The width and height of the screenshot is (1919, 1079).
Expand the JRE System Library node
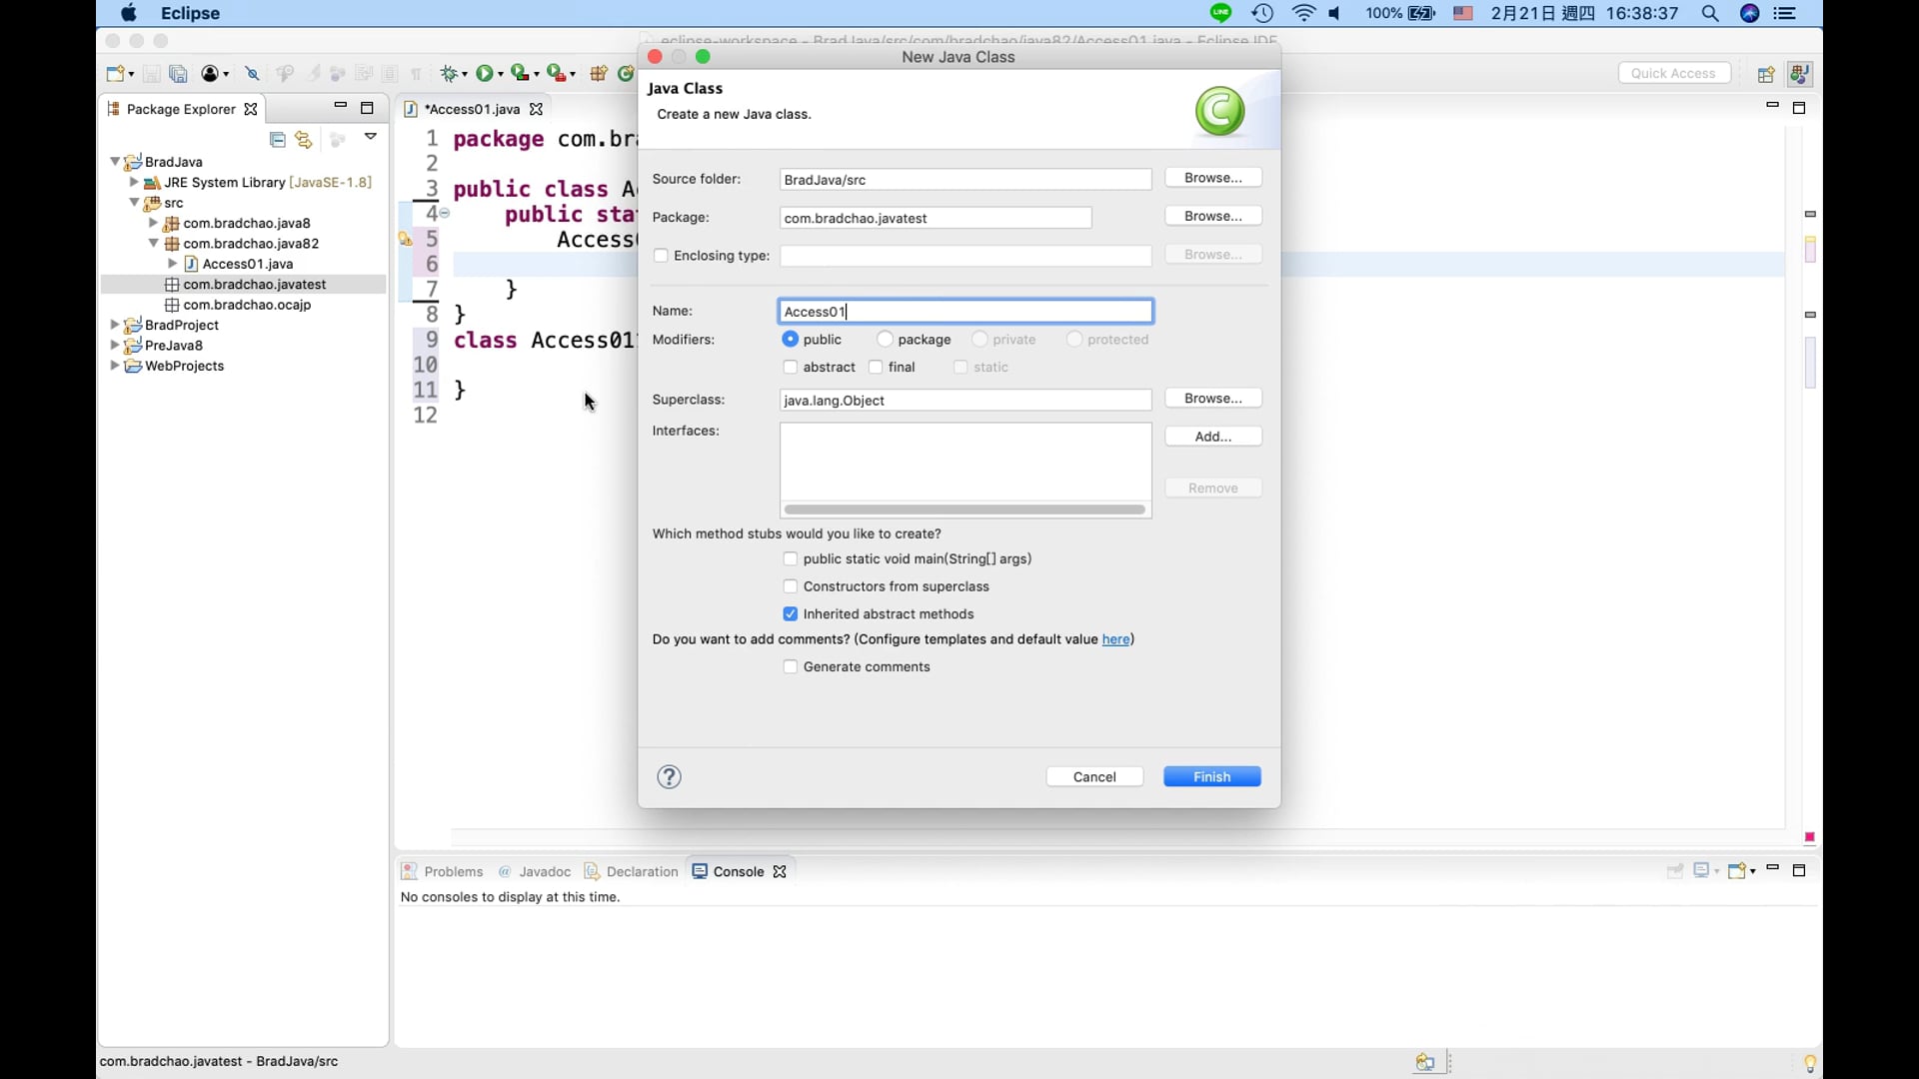(134, 183)
